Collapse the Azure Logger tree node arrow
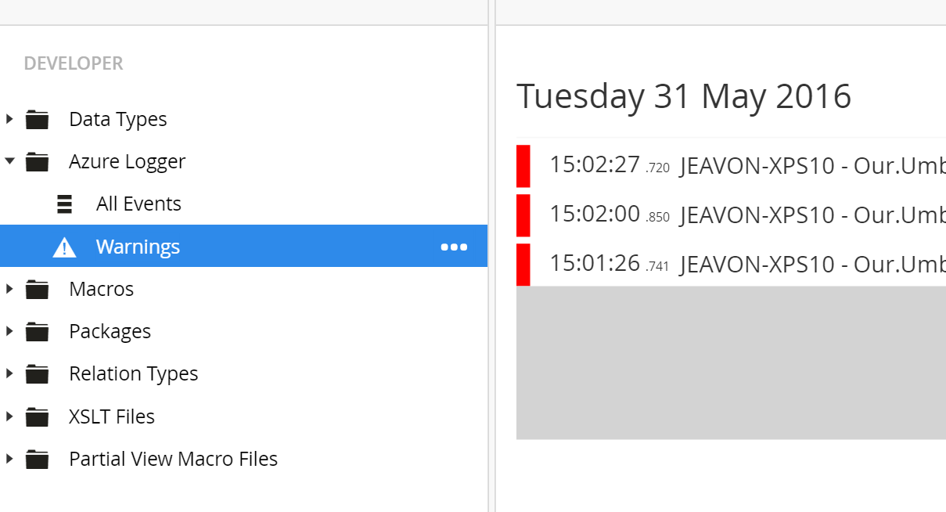This screenshot has height=512, width=946. click(9, 161)
